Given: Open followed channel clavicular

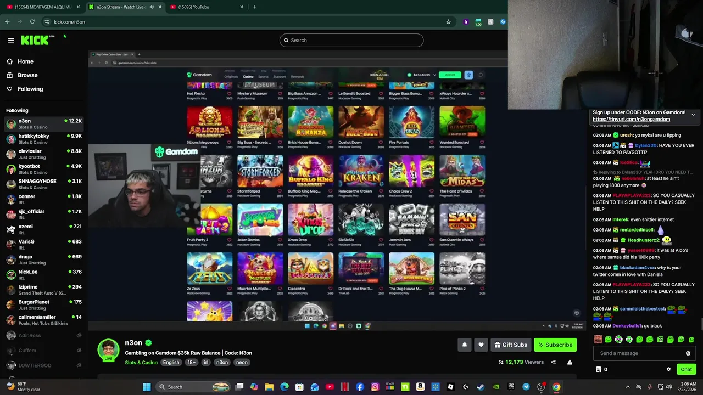Looking at the screenshot, I should [44, 154].
